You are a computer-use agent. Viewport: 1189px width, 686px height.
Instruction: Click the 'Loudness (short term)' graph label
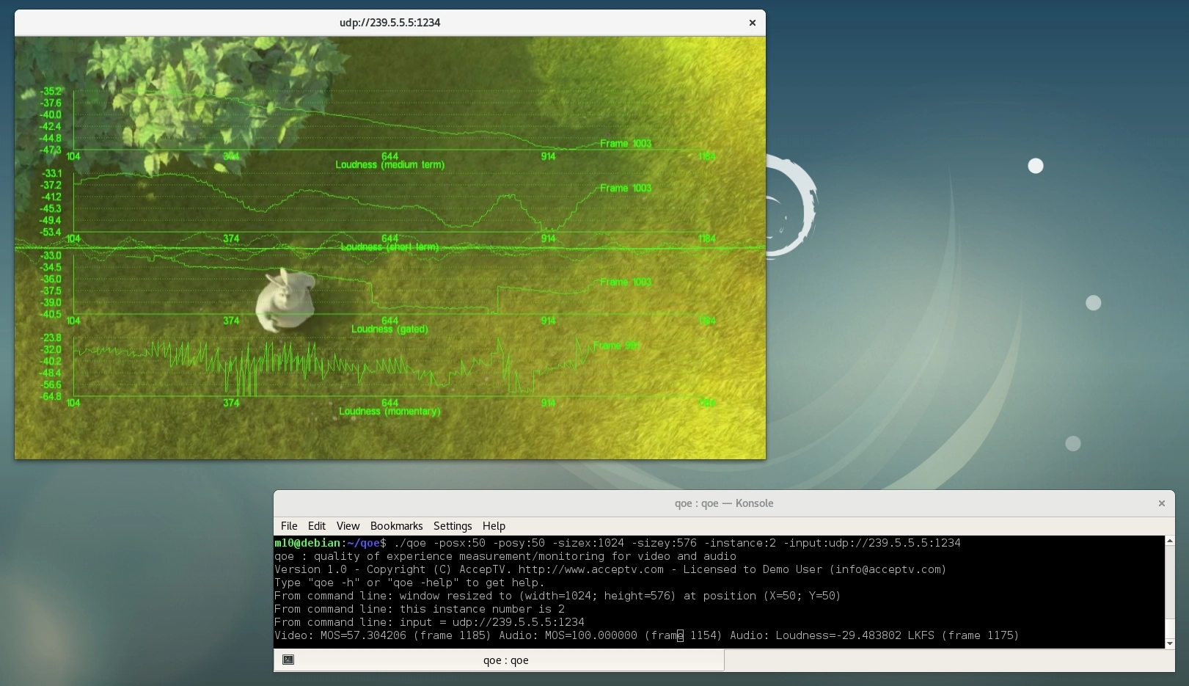(x=389, y=247)
